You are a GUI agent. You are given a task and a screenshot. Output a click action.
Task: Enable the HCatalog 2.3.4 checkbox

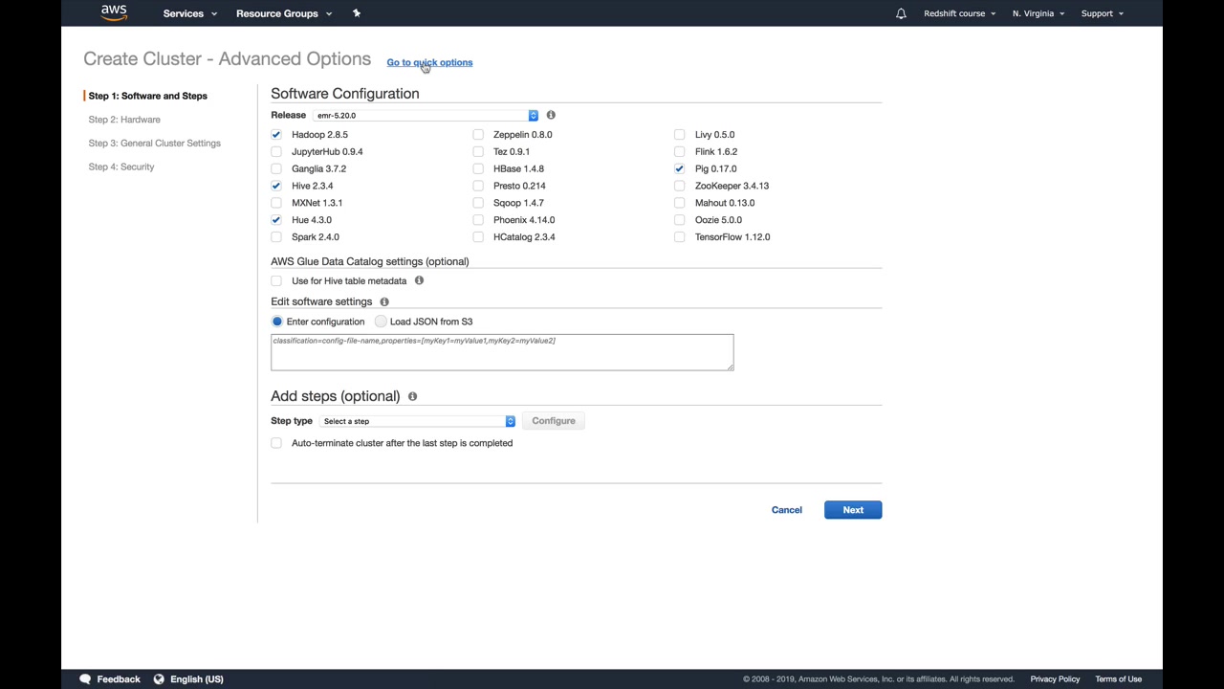tap(478, 237)
